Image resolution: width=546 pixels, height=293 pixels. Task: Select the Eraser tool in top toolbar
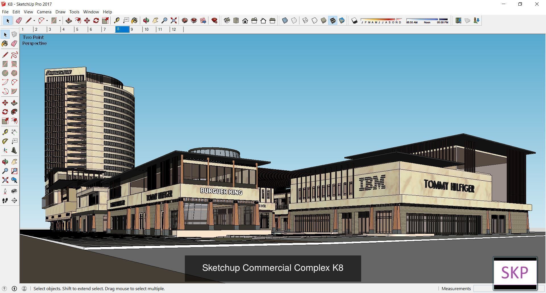[19, 20]
